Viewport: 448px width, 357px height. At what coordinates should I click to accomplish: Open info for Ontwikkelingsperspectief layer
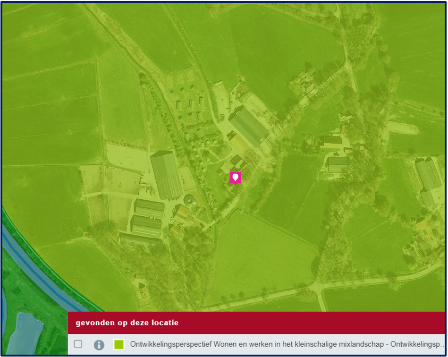[x=99, y=345]
